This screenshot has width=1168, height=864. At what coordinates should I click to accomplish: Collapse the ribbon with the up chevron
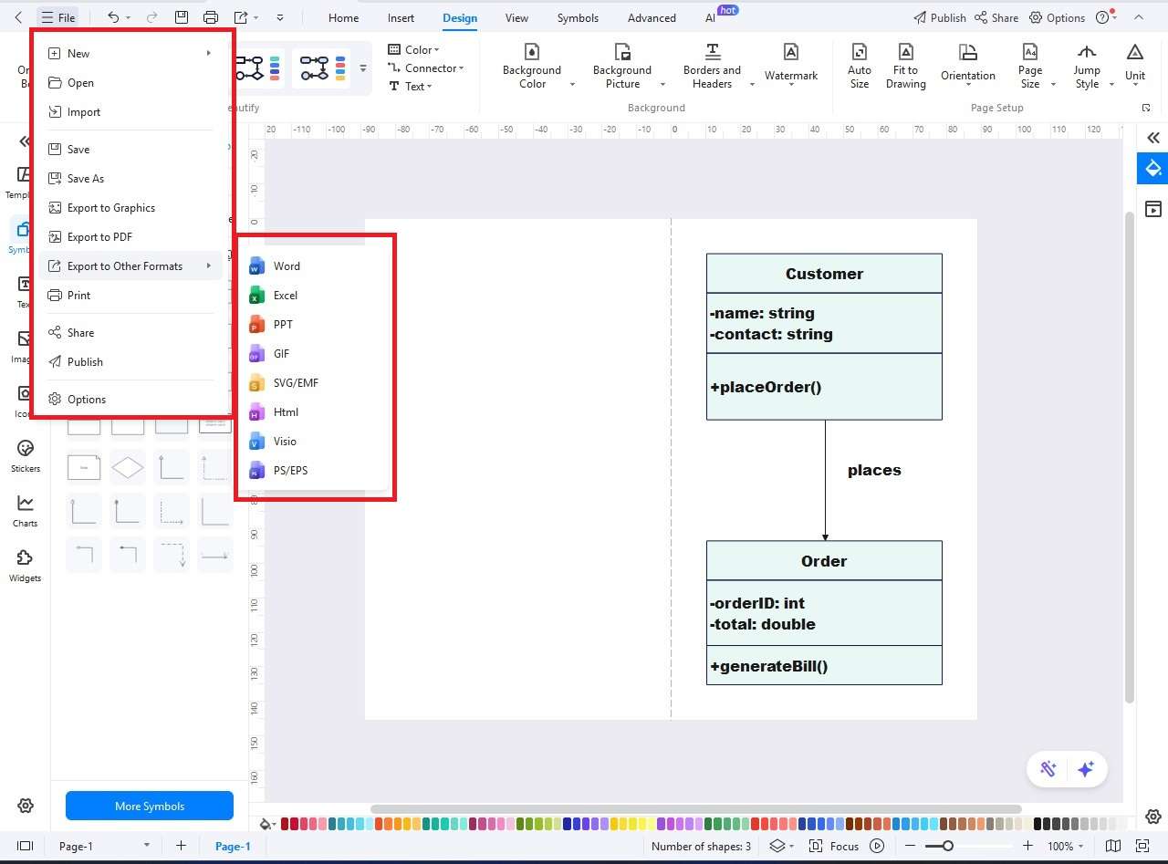click(1138, 17)
